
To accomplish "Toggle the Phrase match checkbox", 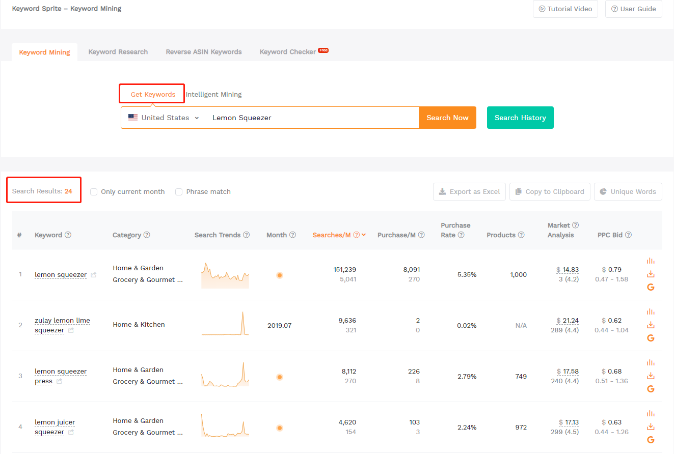I will pos(179,192).
